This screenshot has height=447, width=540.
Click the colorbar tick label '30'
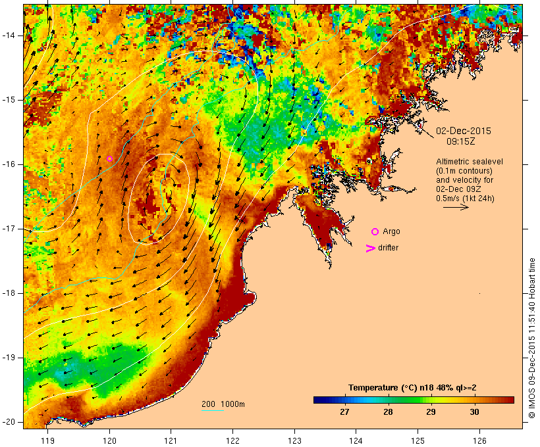click(x=474, y=412)
